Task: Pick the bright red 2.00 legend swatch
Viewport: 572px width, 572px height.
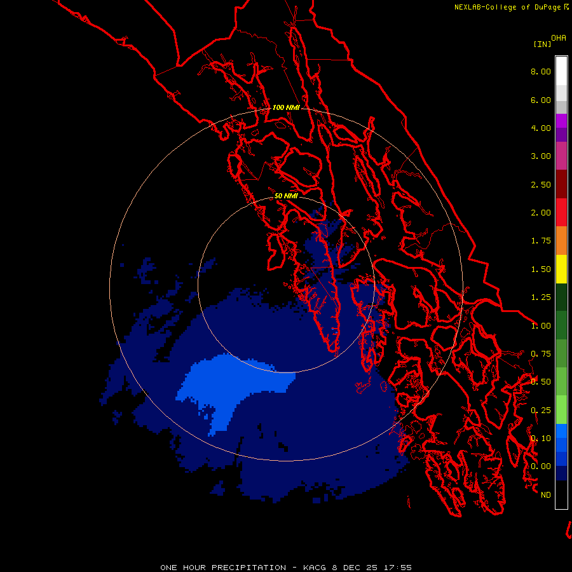Action: (561, 212)
